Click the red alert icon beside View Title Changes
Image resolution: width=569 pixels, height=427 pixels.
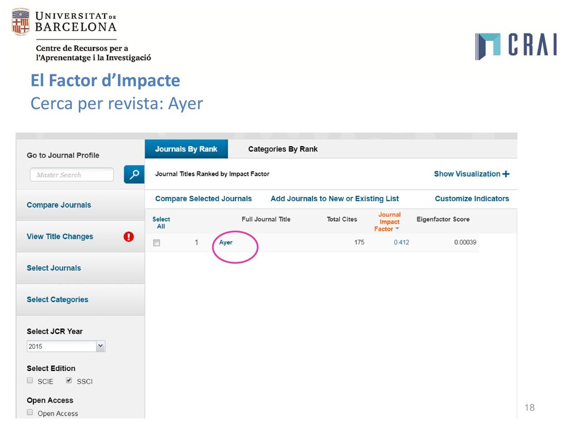tap(128, 237)
